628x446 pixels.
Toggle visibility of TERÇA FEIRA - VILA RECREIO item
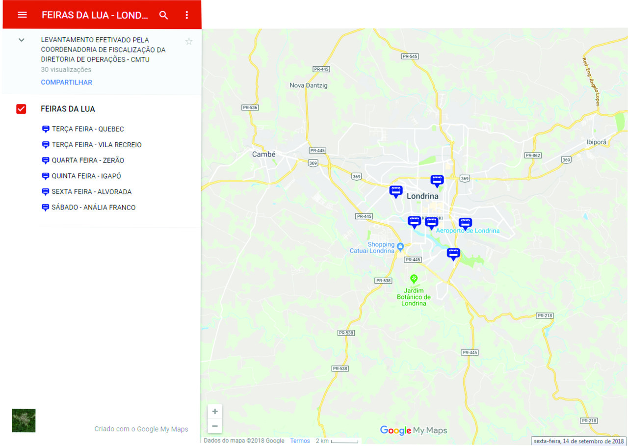[45, 144]
